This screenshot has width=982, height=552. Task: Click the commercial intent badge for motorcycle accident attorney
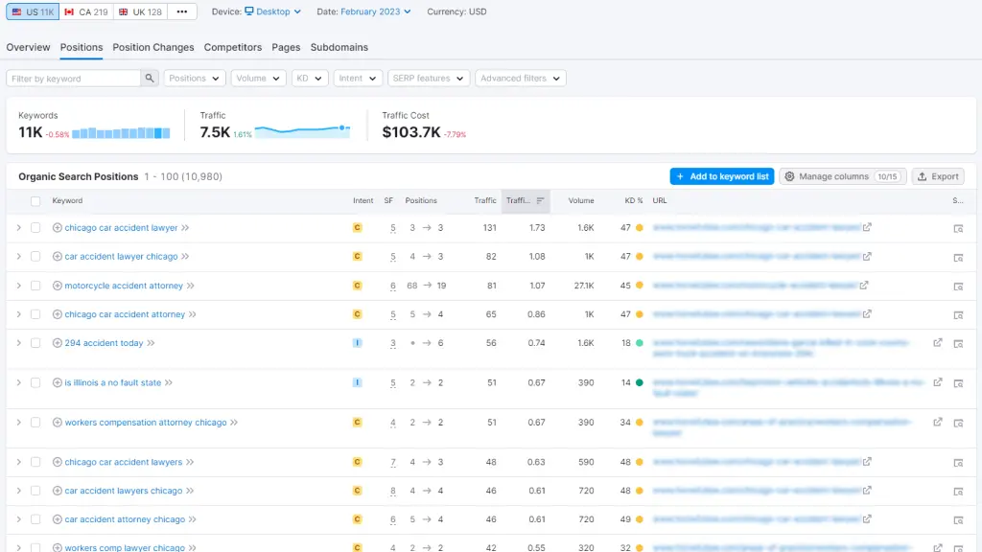coord(357,286)
